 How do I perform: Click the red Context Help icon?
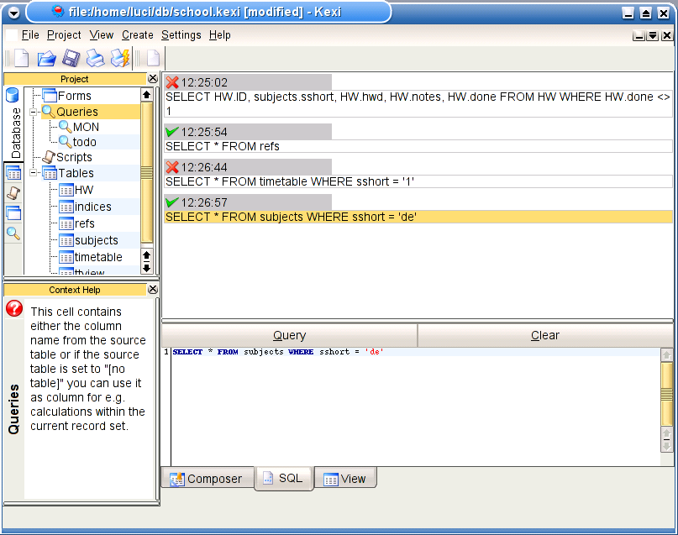point(14,308)
